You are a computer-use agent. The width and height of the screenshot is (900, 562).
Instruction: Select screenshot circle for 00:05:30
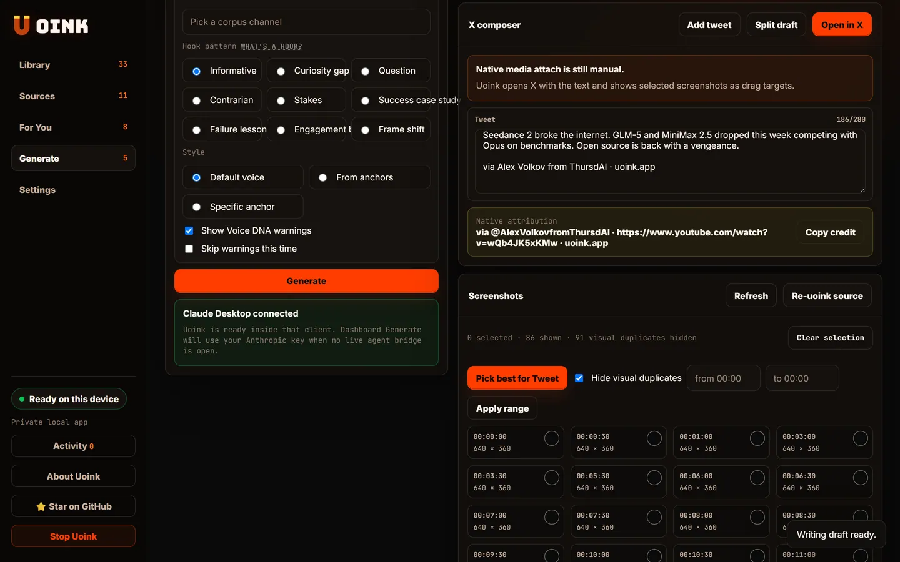[x=654, y=478]
